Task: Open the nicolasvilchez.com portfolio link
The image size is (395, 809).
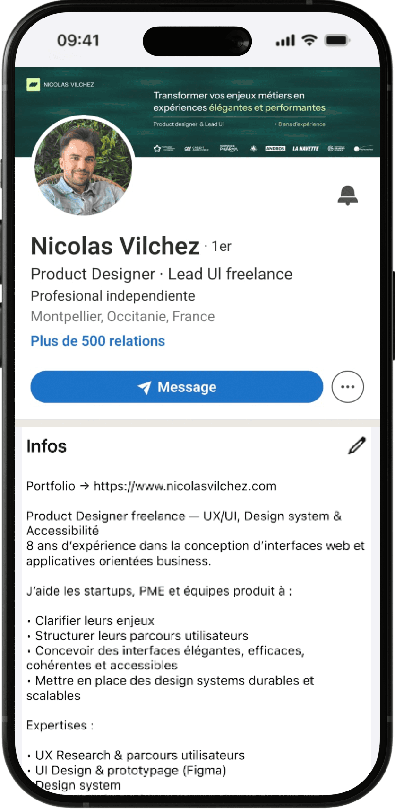Action: pos(185,486)
